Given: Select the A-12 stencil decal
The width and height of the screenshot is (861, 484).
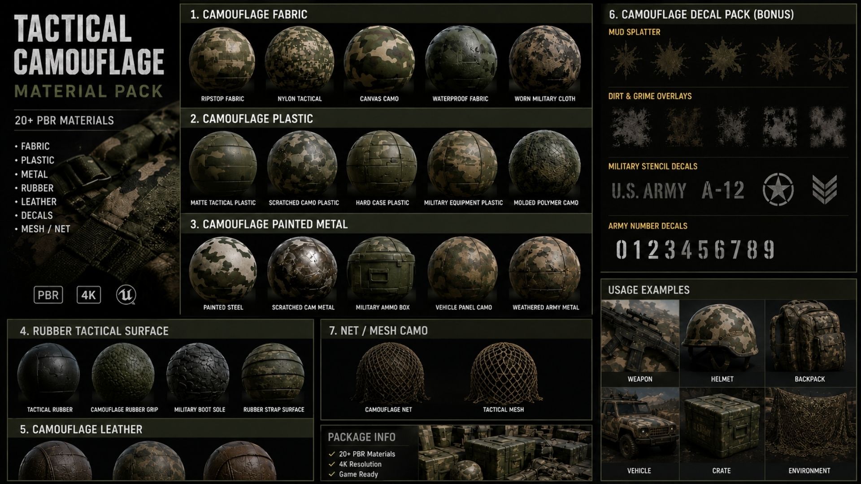Looking at the screenshot, I should [723, 190].
